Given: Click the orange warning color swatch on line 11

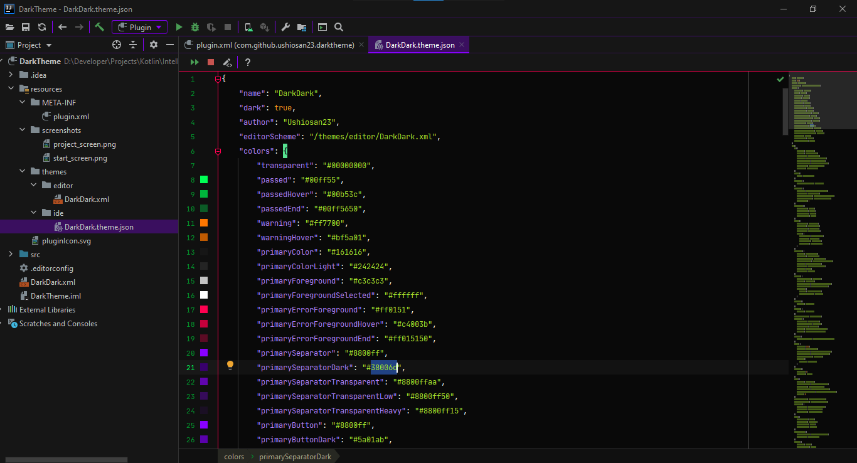Looking at the screenshot, I should click(x=203, y=223).
